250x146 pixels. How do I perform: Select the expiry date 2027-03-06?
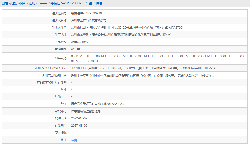pos(79,126)
